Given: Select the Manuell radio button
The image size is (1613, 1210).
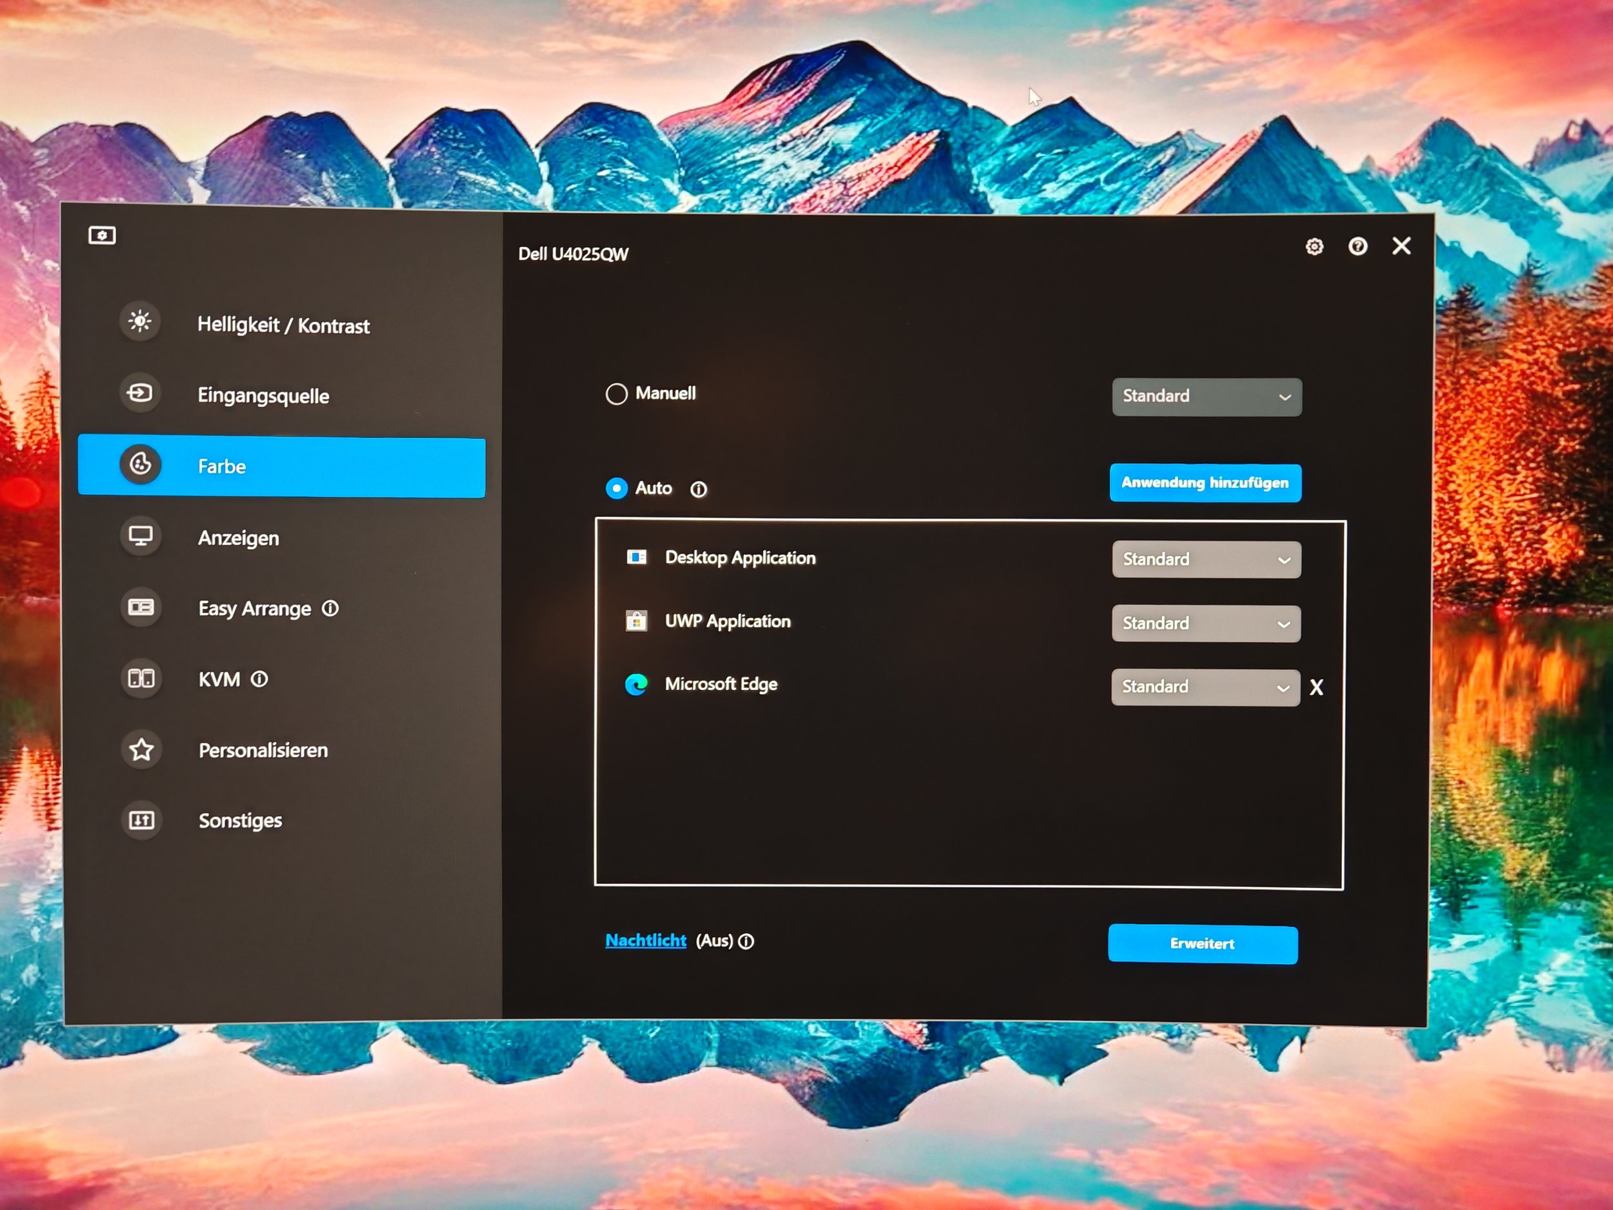Looking at the screenshot, I should (x=616, y=394).
